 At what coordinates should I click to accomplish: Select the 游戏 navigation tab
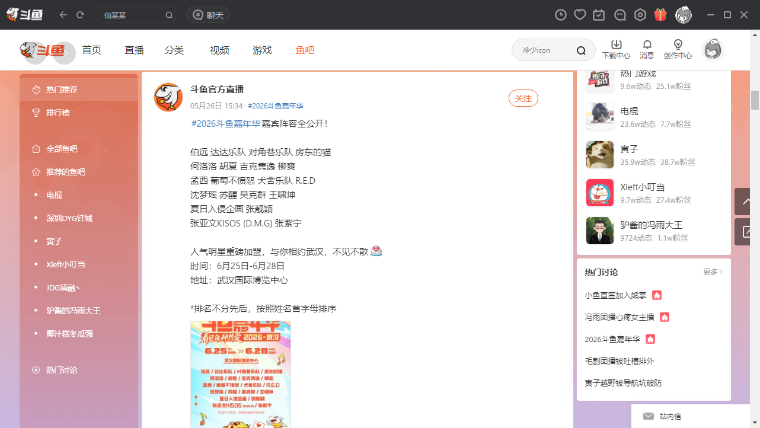[262, 50]
